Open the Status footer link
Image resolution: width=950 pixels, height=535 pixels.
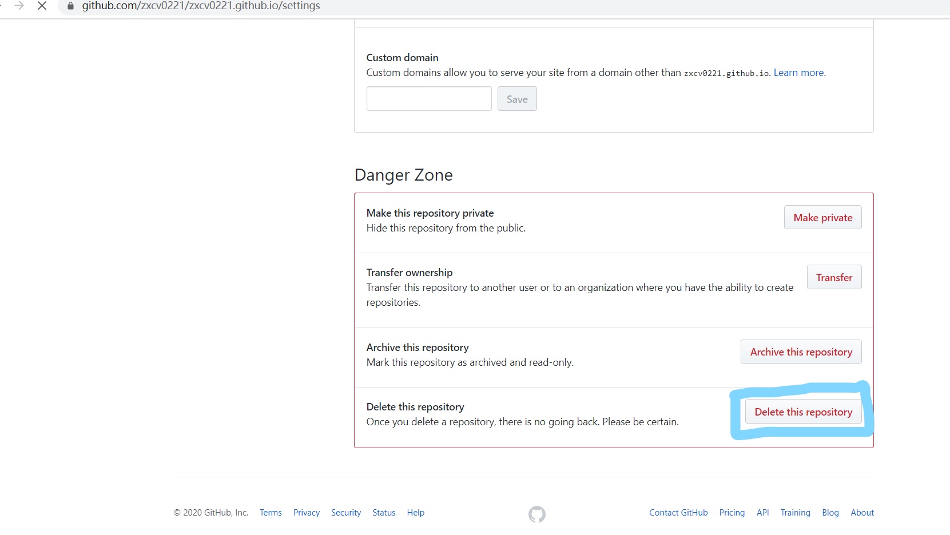click(384, 513)
